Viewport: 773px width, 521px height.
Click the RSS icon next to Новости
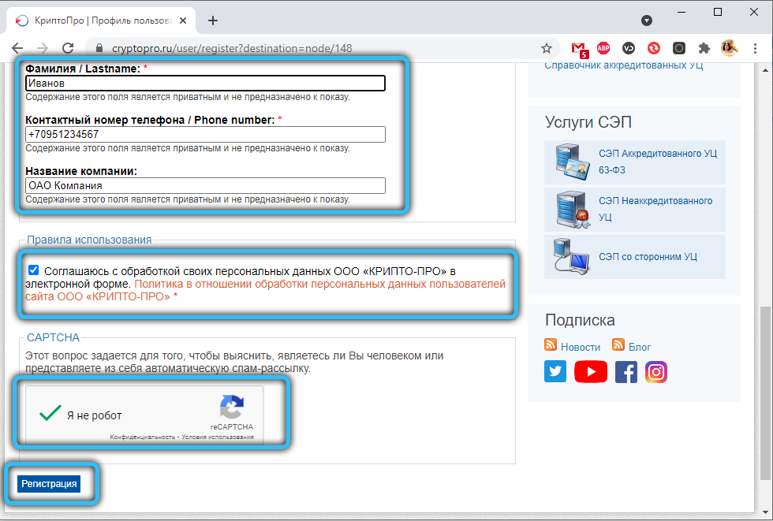[x=551, y=345]
